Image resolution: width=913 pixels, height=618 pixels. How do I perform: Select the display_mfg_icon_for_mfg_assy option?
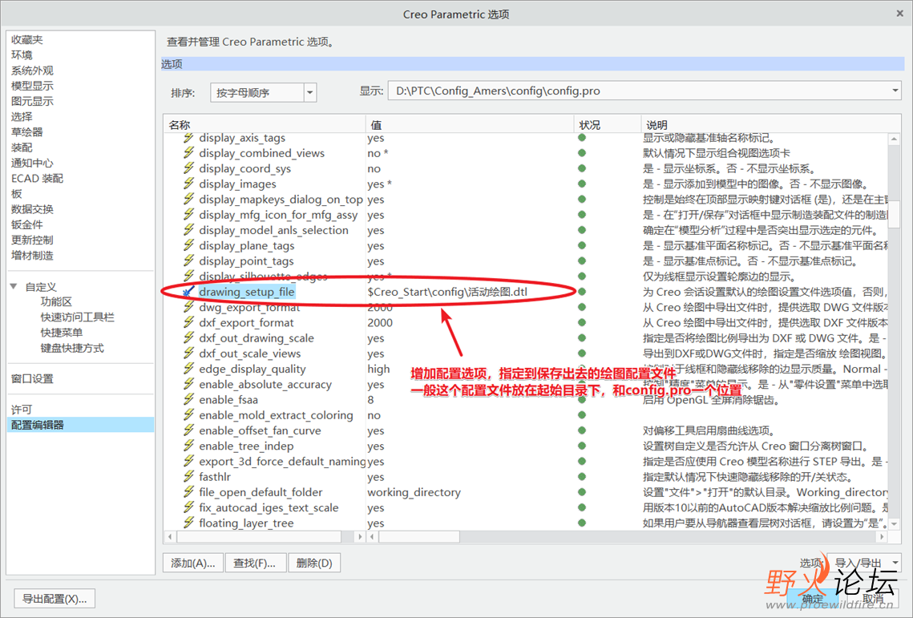(x=278, y=215)
